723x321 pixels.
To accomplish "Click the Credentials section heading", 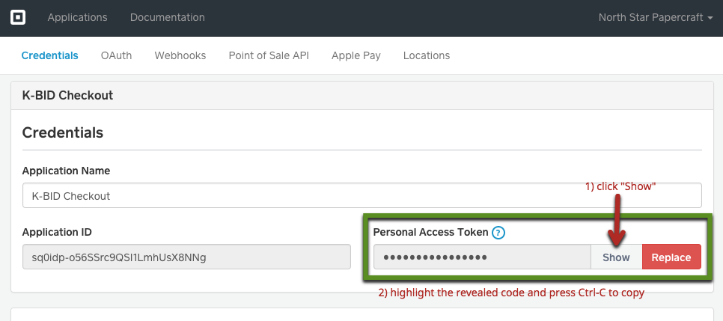I will click(x=63, y=133).
